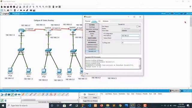
Task: Open the Clock Rate dropdown
Action: pyautogui.click(x=131, y=31)
